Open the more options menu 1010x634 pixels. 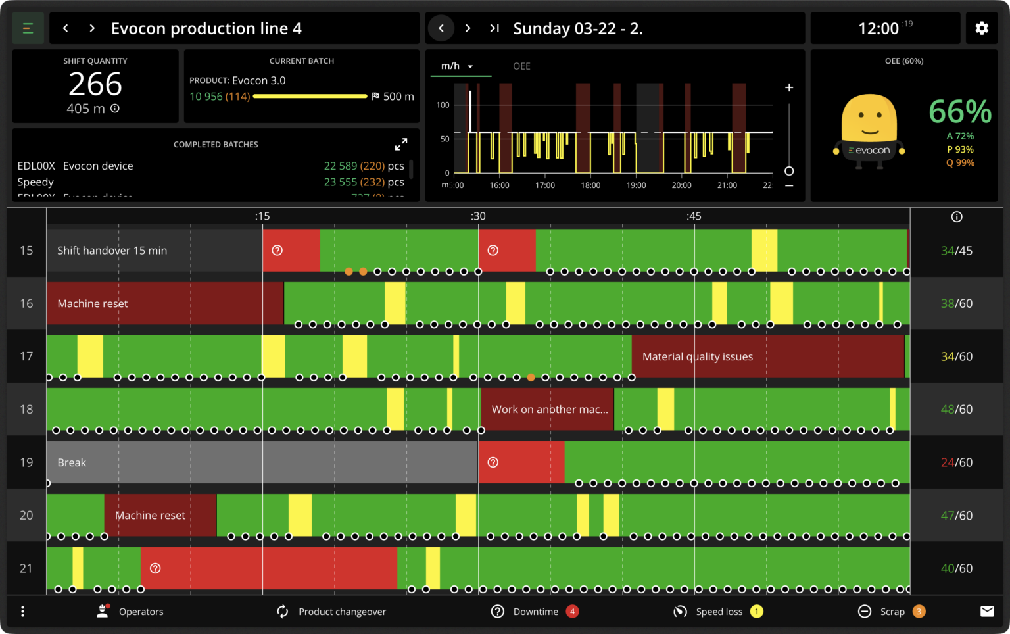coord(22,612)
